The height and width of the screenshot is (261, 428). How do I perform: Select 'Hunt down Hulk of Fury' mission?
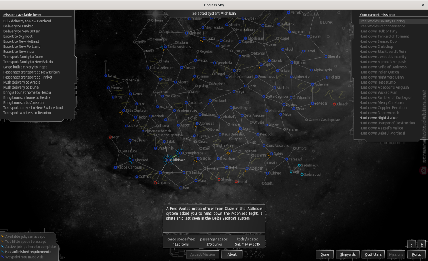(x=378, y=31)
